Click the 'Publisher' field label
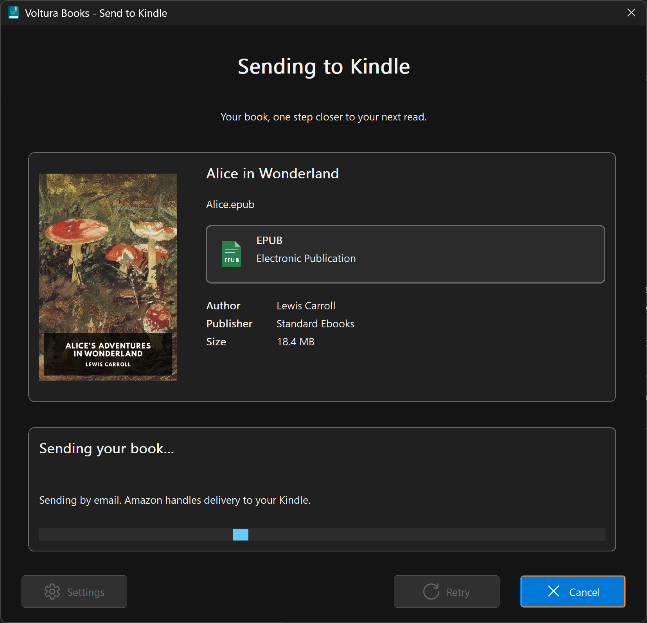This screenshot has width=647, height=623. click(x=229, y=324)
